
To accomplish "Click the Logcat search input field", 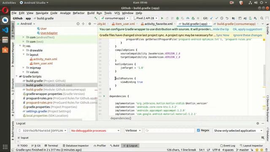I will click(x=170, y=130).
